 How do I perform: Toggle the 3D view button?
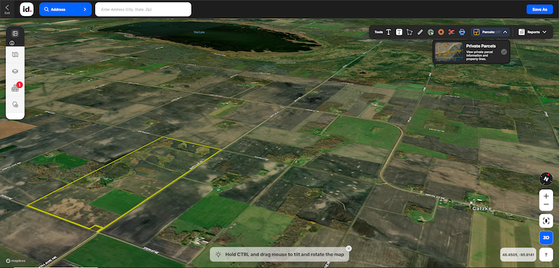(x=546, y=237)
